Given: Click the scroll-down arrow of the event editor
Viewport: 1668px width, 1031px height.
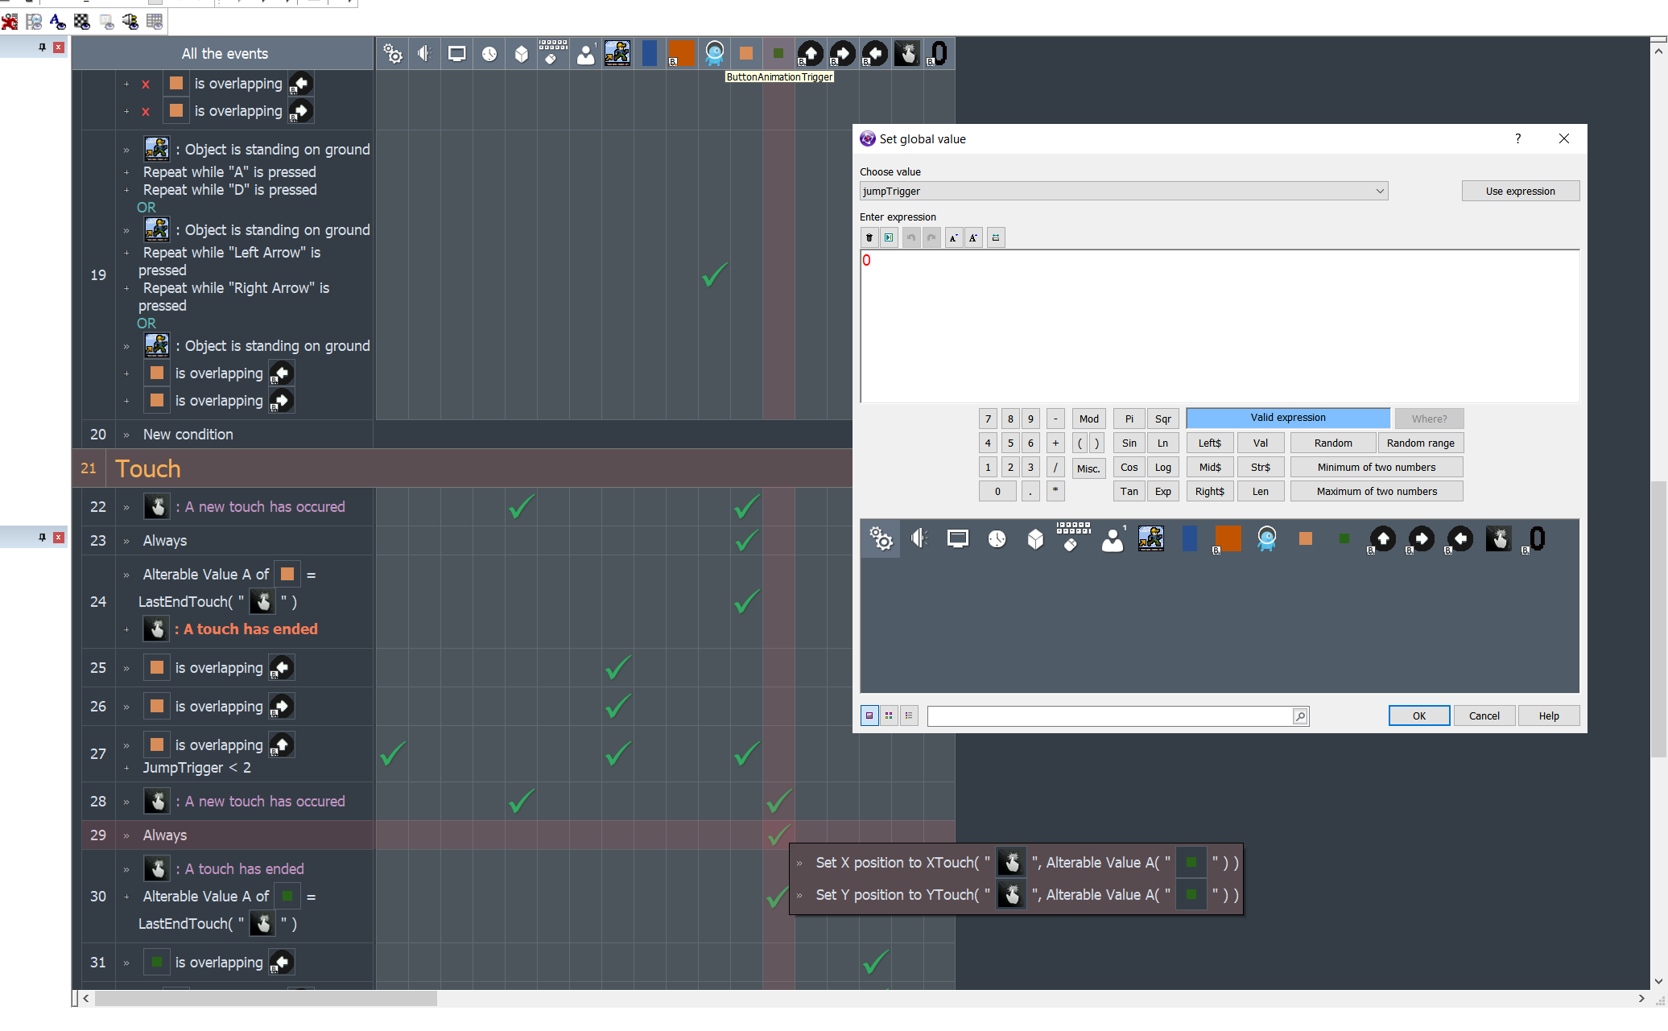Looking at the screenshot, I should click(x=1658, y=981).
